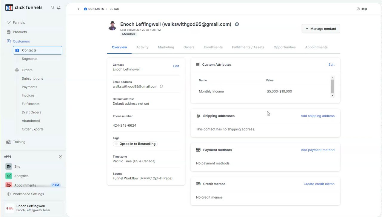Viewport: 382px width, 217px height.
Task: Open the notifications bell
Action: click(59, 7)
